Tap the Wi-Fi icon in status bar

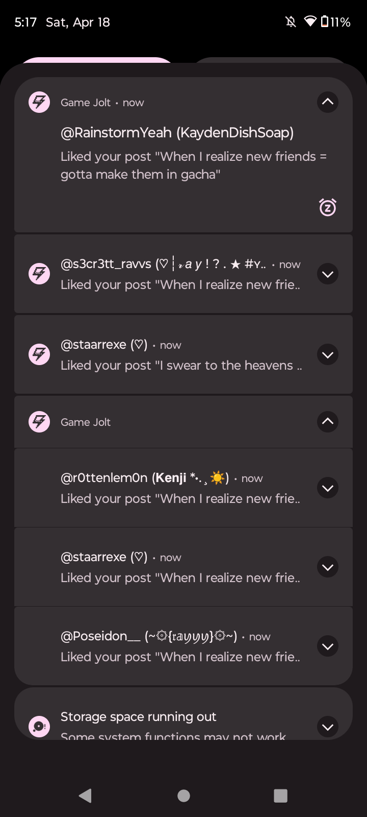pyautogui.click(x=310, y=22)
